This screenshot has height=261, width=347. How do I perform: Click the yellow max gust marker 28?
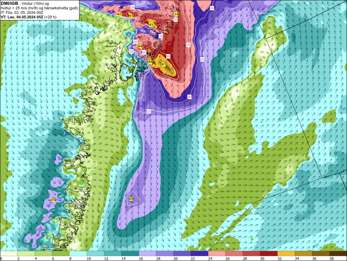(131, 199)
